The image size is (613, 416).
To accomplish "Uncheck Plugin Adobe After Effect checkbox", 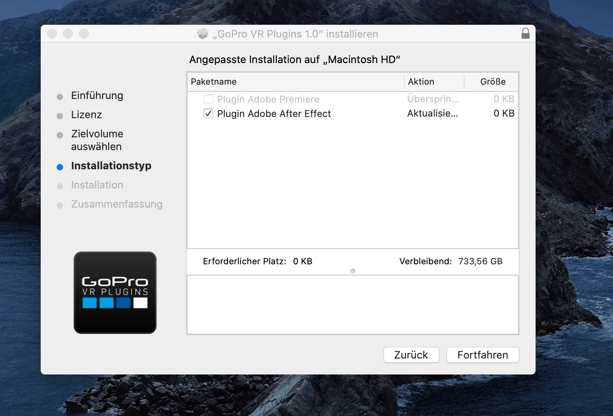I will [208, 113].
